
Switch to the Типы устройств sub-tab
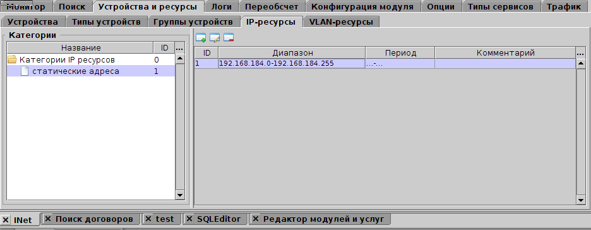[106, 22]
